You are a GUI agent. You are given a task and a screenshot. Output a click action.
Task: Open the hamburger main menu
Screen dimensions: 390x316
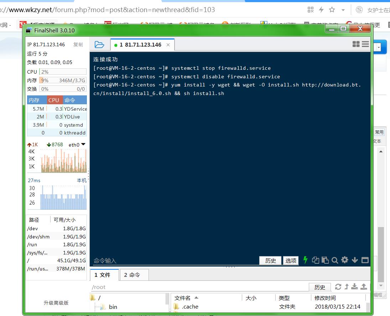[x=365, y=44]
